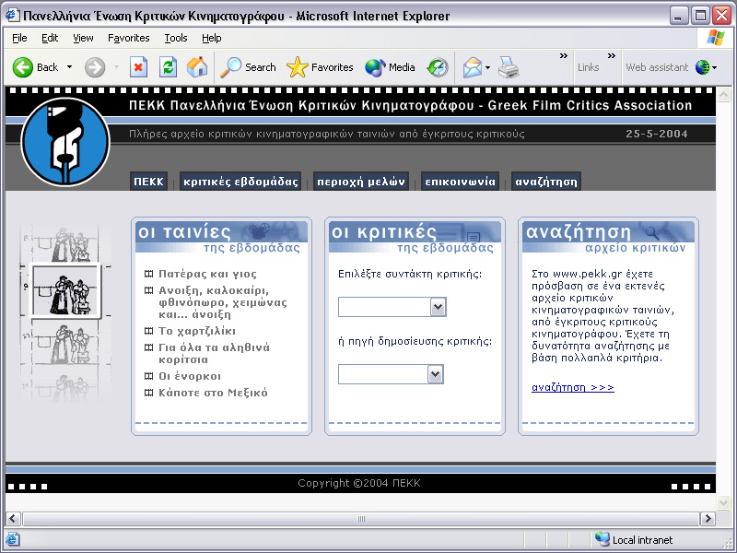Image resolution: width=737 pixels, height=553 pixels.
Task: Click the Επιλέξτε συντάκτη κριτικής label
Action: (x=410, y=274)
